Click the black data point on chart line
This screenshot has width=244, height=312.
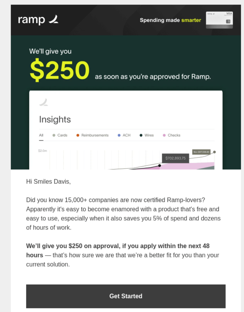[160, 165]
